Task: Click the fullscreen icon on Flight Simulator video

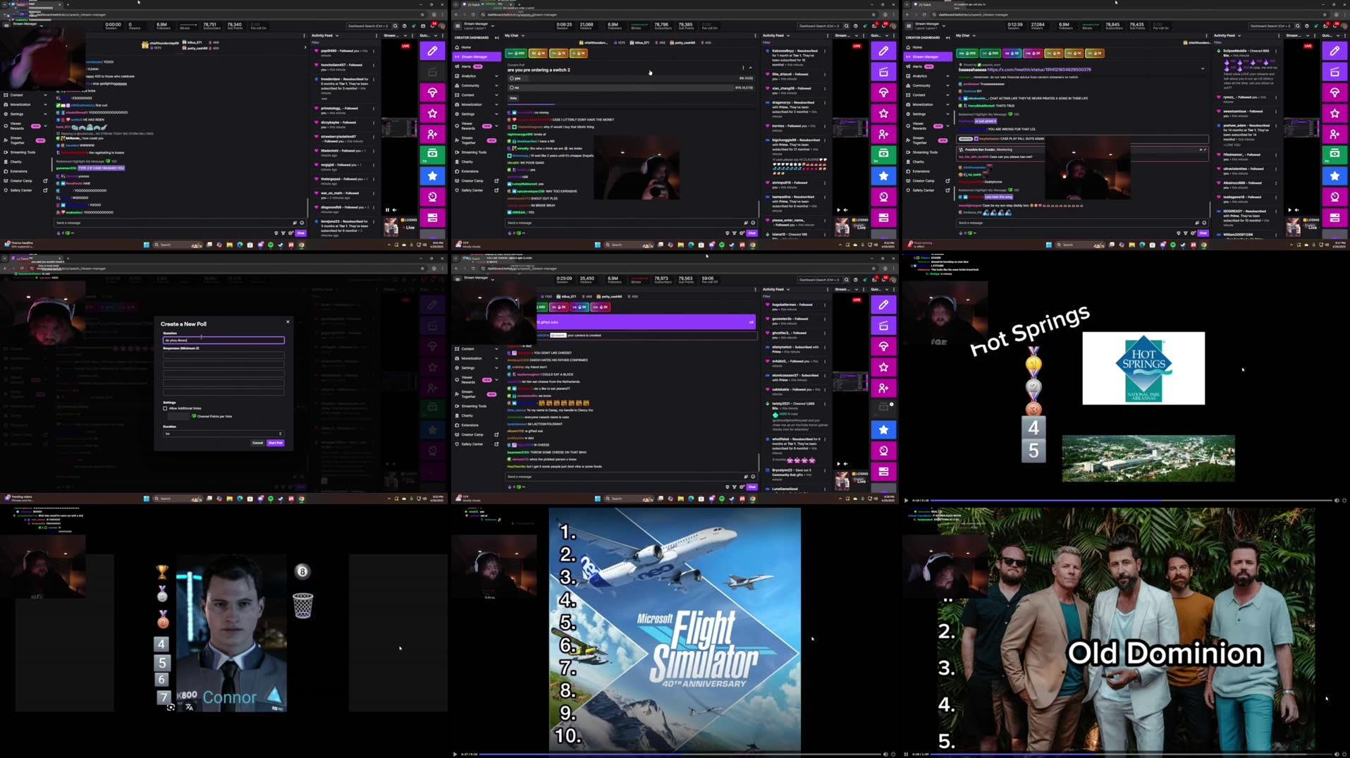Action: tap(893, 754)
